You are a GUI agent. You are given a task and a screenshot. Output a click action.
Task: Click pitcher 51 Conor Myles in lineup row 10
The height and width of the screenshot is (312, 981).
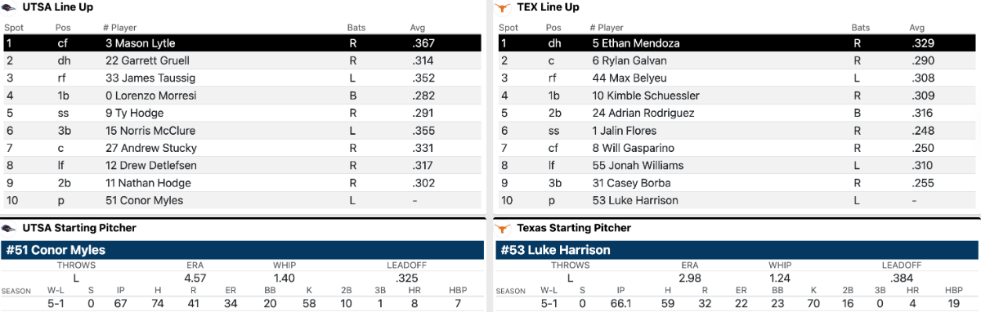tap(144, 201)
